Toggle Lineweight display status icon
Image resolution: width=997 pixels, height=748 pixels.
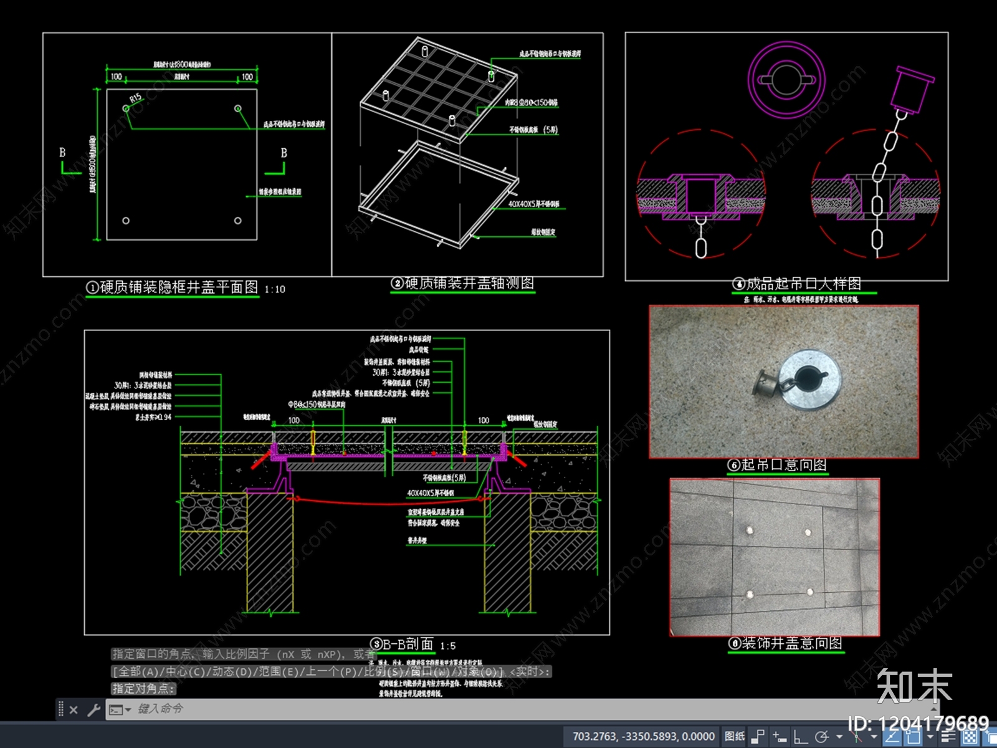[x=948, y=737]
